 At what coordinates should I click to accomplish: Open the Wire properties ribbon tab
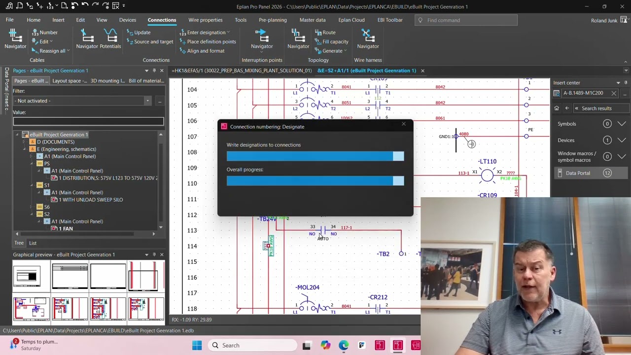point(205,20)
